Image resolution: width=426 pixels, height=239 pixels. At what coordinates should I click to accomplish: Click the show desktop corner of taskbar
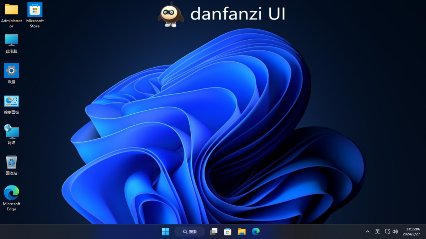tap(425, 232)
